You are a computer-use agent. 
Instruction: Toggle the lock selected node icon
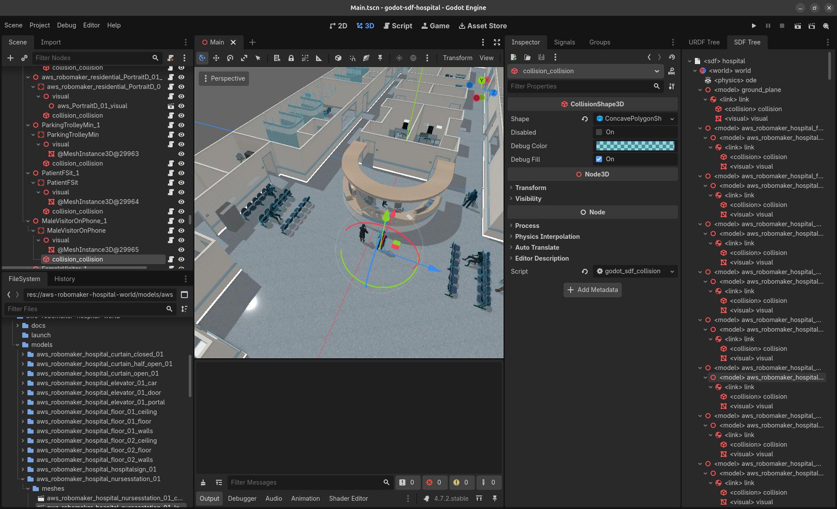(x=291, y=58)
